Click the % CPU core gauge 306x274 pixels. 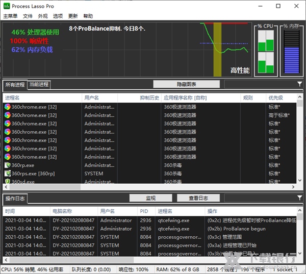point(266,52)
